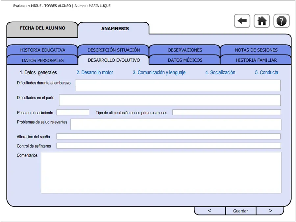296x222 pixels.
Task: Open the HISTORIA FAMILIAR tab
Action: pos(256,60)
